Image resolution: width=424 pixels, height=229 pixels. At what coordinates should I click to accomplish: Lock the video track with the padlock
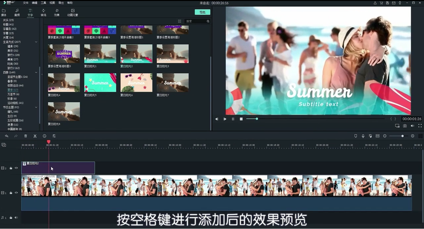click(11, 193)
